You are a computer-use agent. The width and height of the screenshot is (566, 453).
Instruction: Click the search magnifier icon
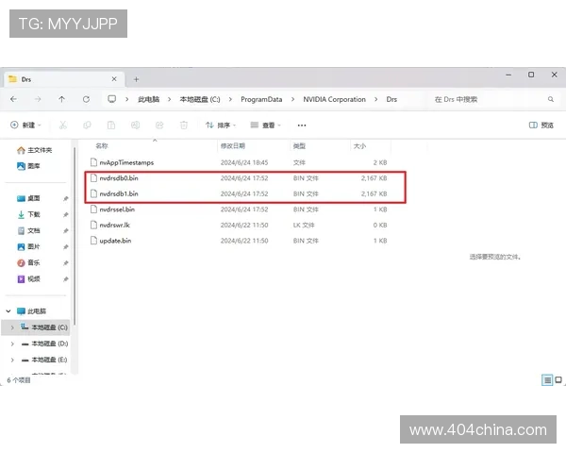[x=551, y=99]
